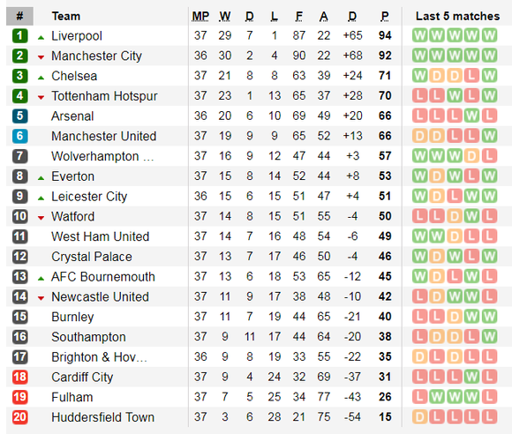Sort table by P points header

coord(385,16)
